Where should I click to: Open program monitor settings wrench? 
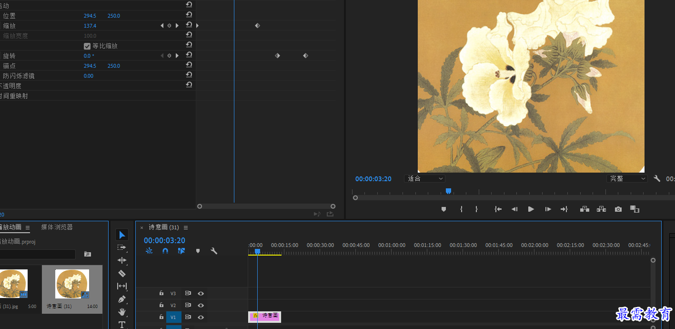(x=657, y=178)
